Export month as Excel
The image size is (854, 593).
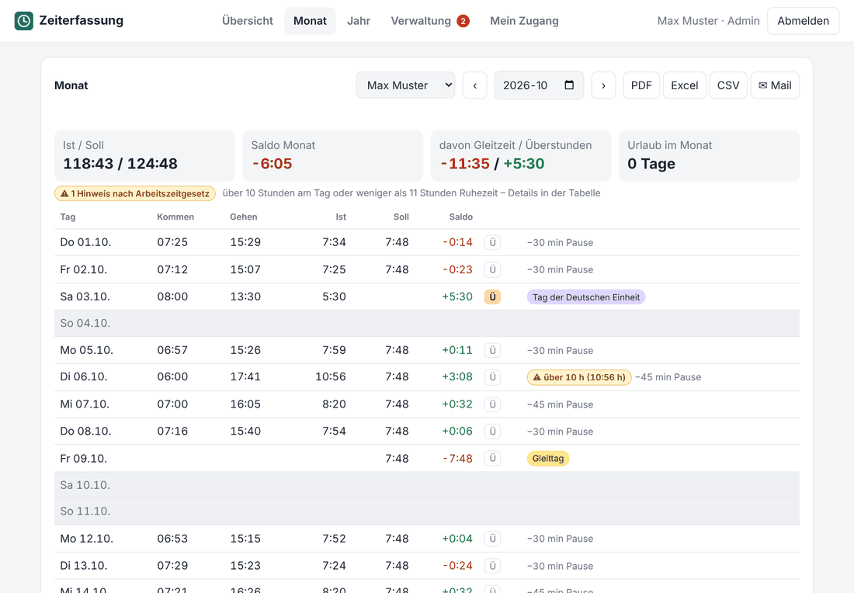coord(684,85)
